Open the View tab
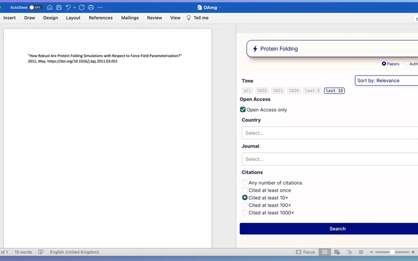This screenshot has height=261, width=418. tap(175, 18)
